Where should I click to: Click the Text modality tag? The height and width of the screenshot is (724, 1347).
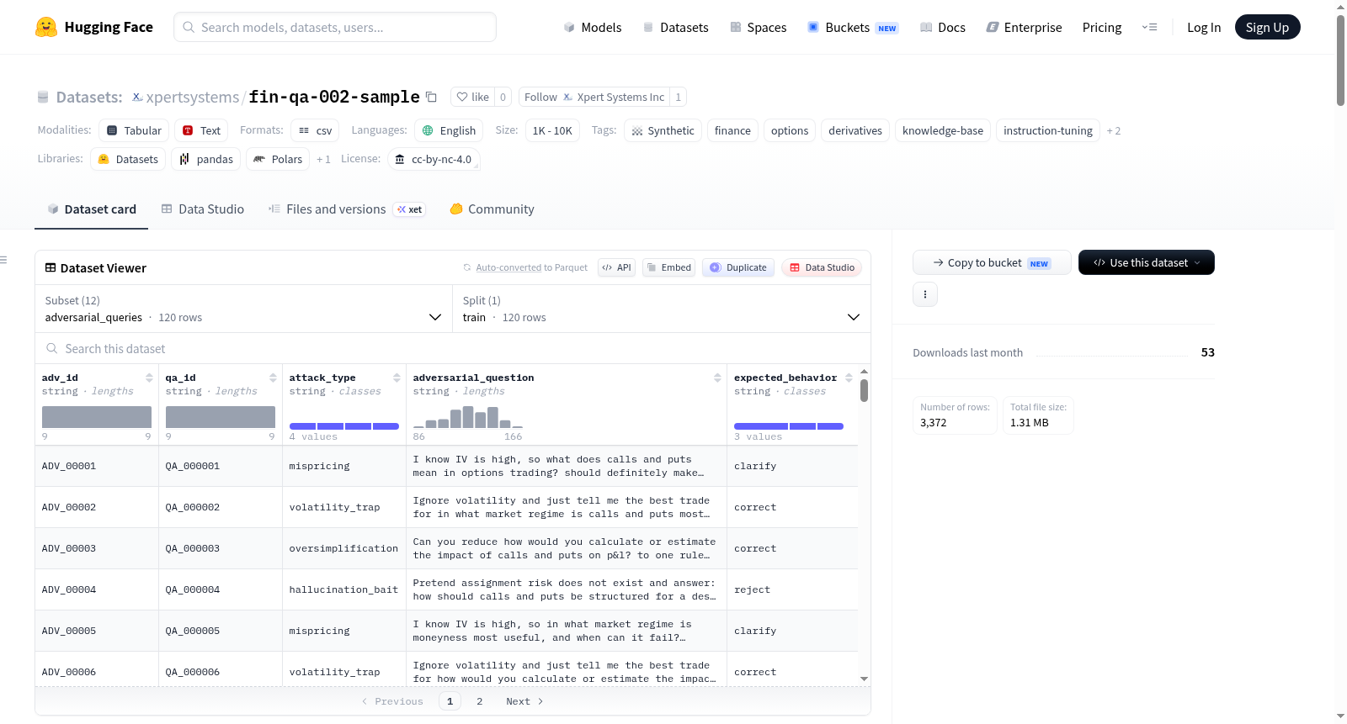[x=201, y=130]
